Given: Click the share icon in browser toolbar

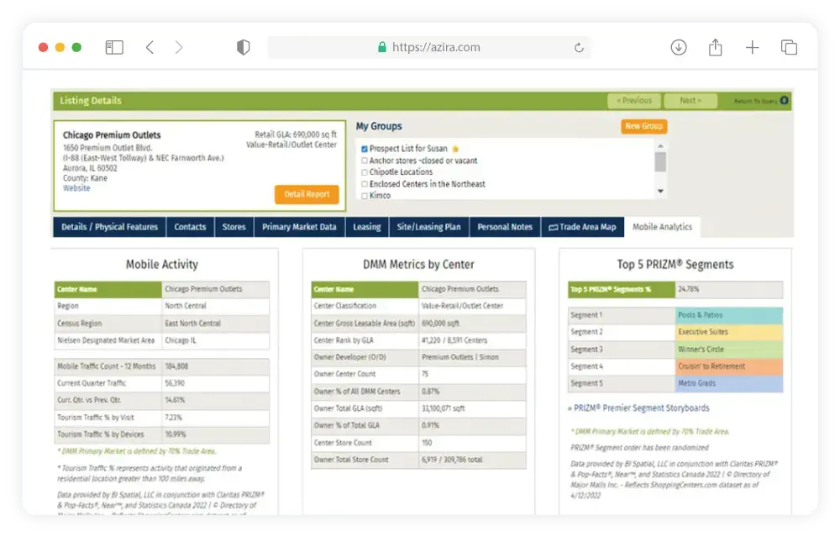Looking at the screenshot, I should pos(715,47).
